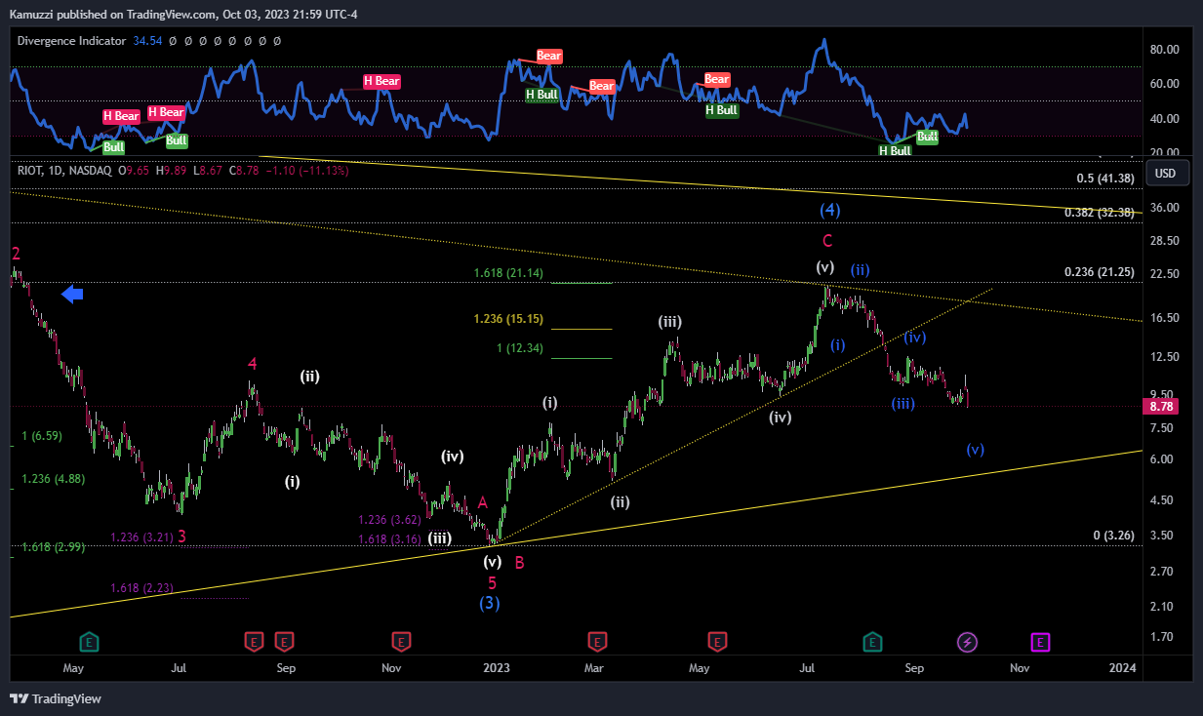Open the red earnings marker above the Mar label
The height and width of the screenshot is (716, 1203).
point(597,642)
